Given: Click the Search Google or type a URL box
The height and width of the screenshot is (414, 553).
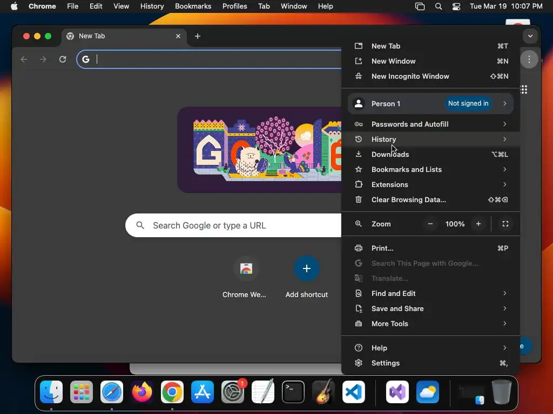Looking at the screenshot, I should pos(233,225).
